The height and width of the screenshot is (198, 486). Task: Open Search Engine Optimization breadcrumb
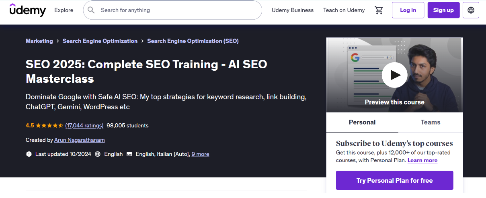pos(100,41)
